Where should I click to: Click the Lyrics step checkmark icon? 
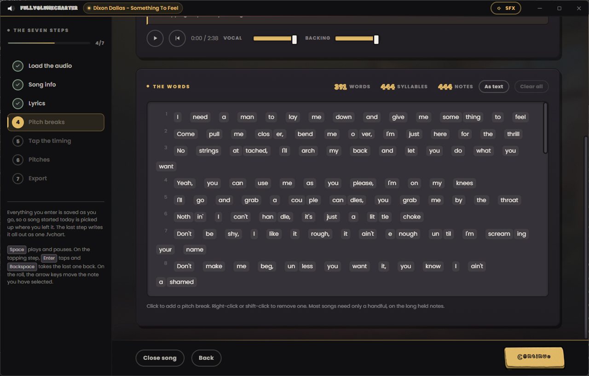18,104
